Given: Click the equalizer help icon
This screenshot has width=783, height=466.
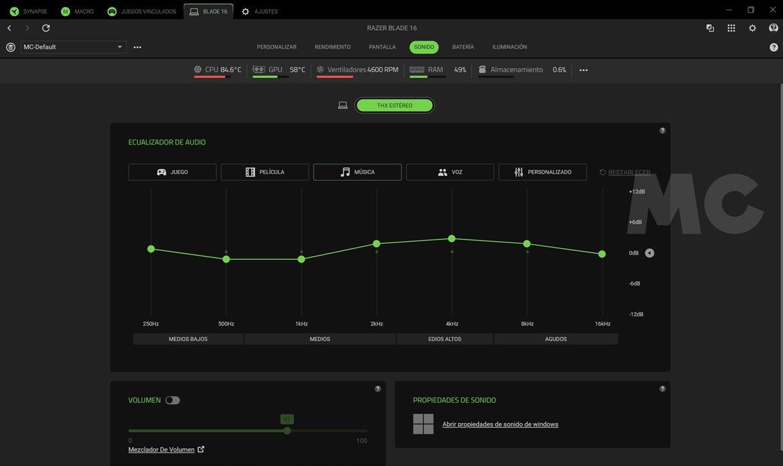Looking at the screenshot, I should pos(662,131).
